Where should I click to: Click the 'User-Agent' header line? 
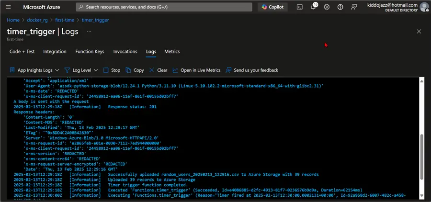[173, 86]
